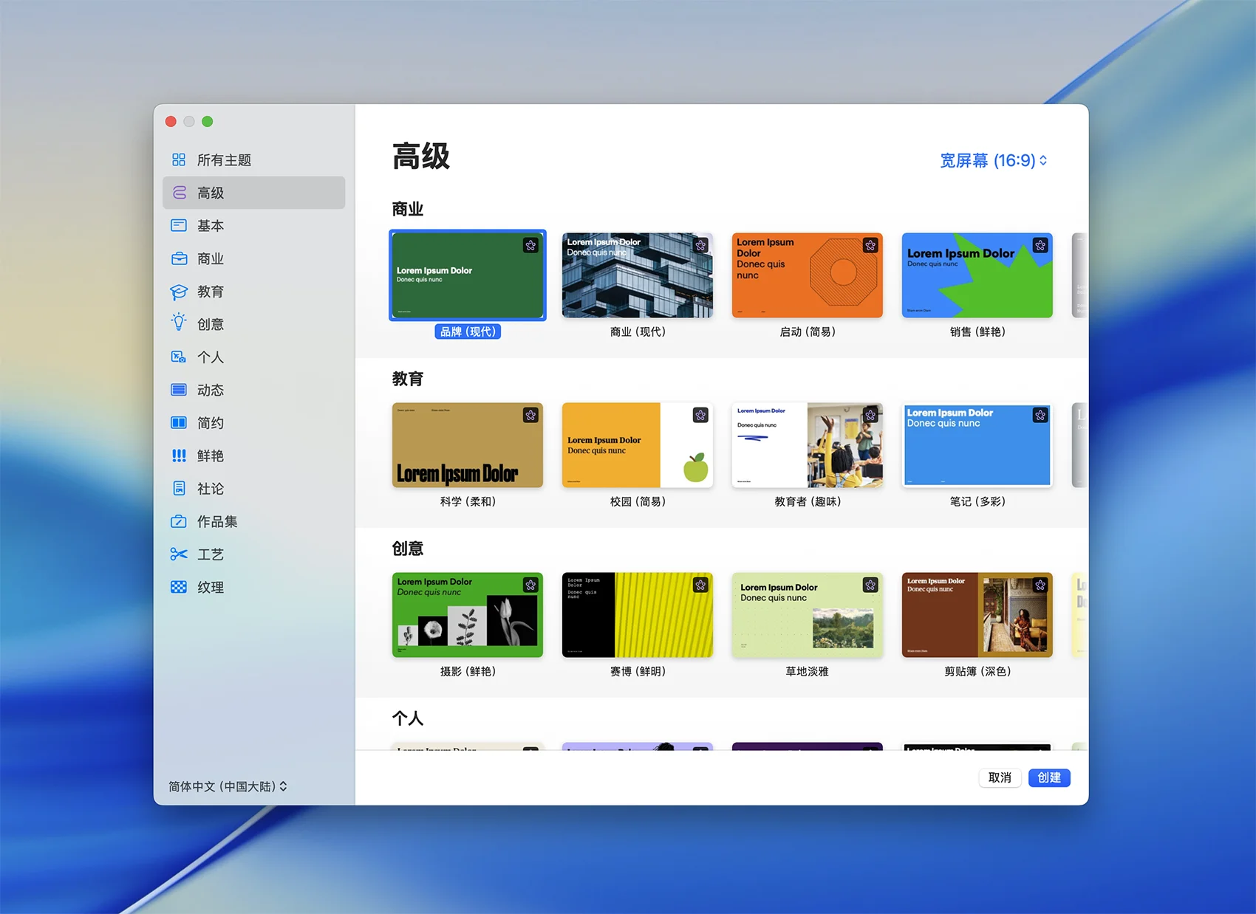Click the badge icon on 校园（简易） thumbnail

click(x=700, y=416)
